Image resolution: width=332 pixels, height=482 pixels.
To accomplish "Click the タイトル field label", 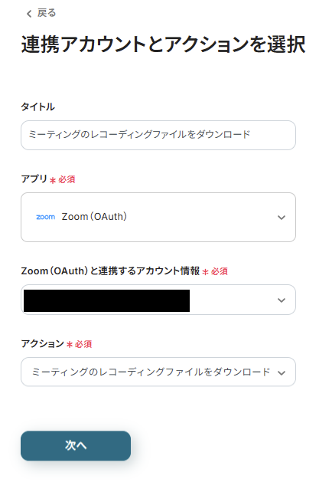I will point(38,107).
